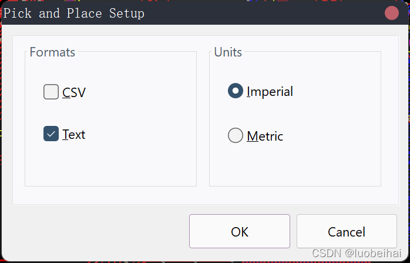The width and height of the screenshot is (410, 263).
Task: Click the filled dot inside Imperial radio
Action: 236,91
